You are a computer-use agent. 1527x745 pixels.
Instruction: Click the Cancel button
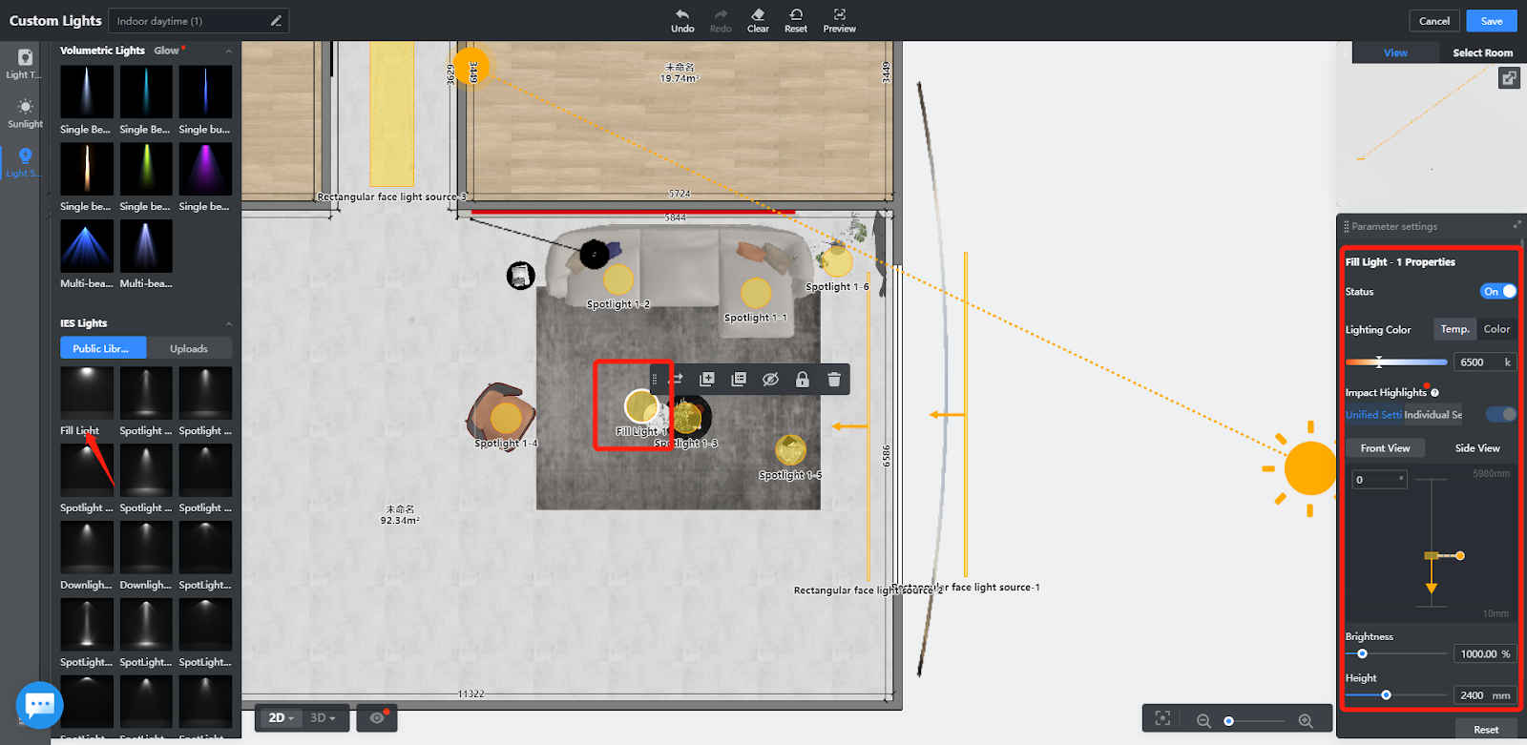[1433, 21]
